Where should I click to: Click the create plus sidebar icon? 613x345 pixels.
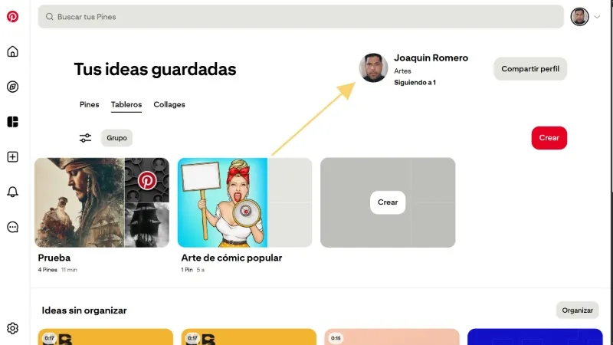tap(12, 157)
